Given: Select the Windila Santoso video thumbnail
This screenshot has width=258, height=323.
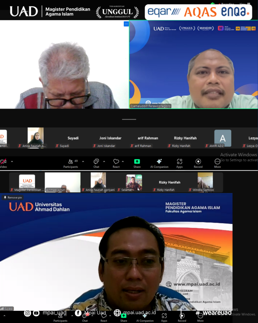Looking at the screenshot, I should pos(205,183).
